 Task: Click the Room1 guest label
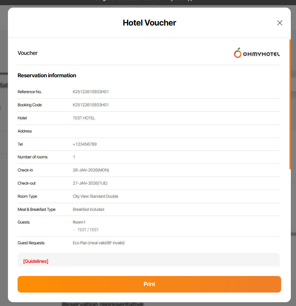(x=79, y=222)
